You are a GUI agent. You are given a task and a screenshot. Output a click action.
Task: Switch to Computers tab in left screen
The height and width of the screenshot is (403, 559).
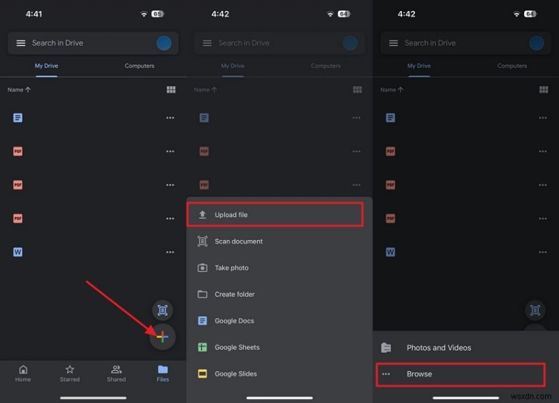click(139, 66)
